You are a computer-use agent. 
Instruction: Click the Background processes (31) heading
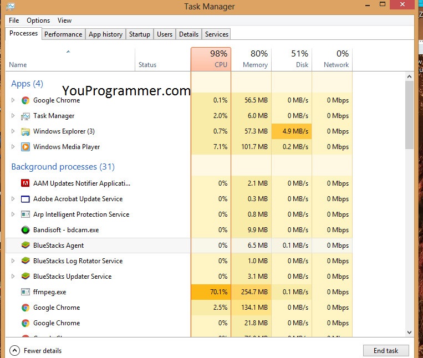click(63, 167)
